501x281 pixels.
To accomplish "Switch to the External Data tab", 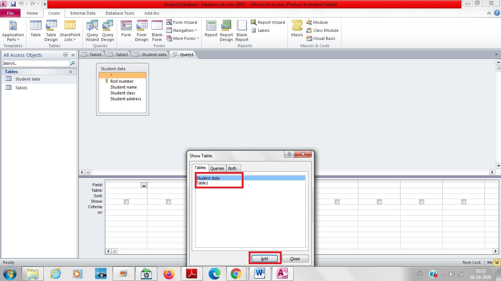I will pos(83,13).
